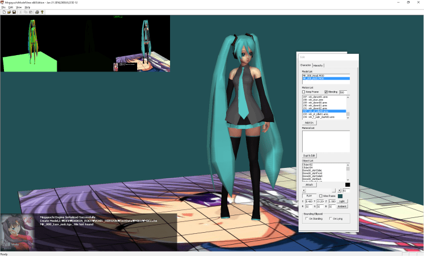The image size is (424, 256).
Task: Select MK_000_Head.MOD in the Model List
Action: (x=326, y=75)
